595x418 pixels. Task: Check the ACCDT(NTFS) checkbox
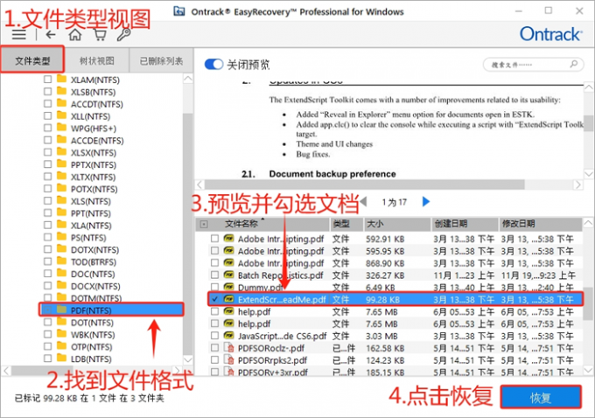[x=47, y=104]
